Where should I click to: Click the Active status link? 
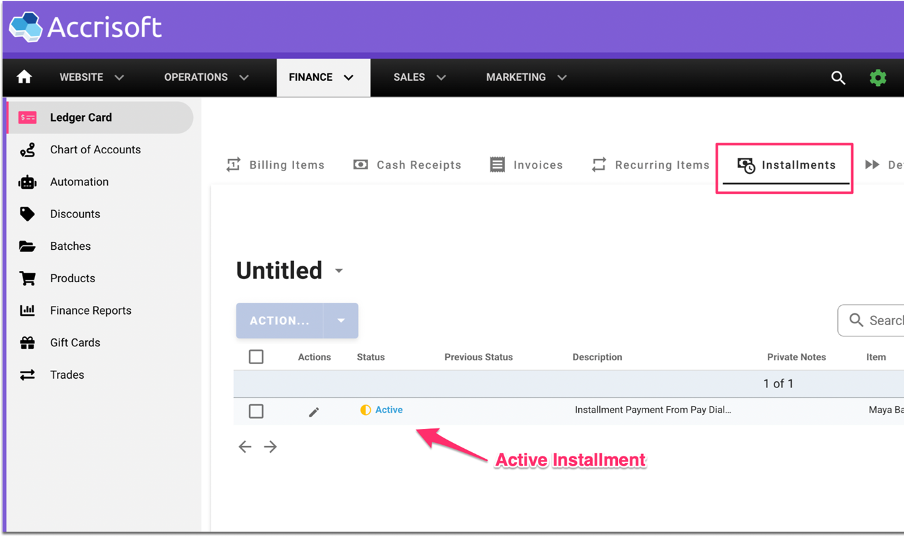pyautogui.click(x=389, y=410)
